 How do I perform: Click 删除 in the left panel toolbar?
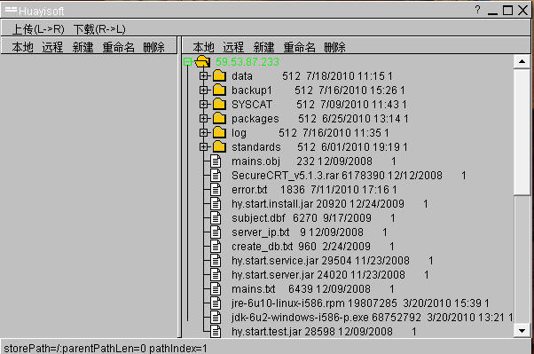pos(153,47)
